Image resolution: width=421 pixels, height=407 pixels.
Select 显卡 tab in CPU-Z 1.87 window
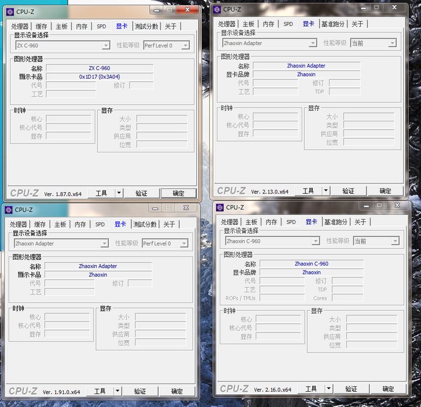click(x=122, y=26)
